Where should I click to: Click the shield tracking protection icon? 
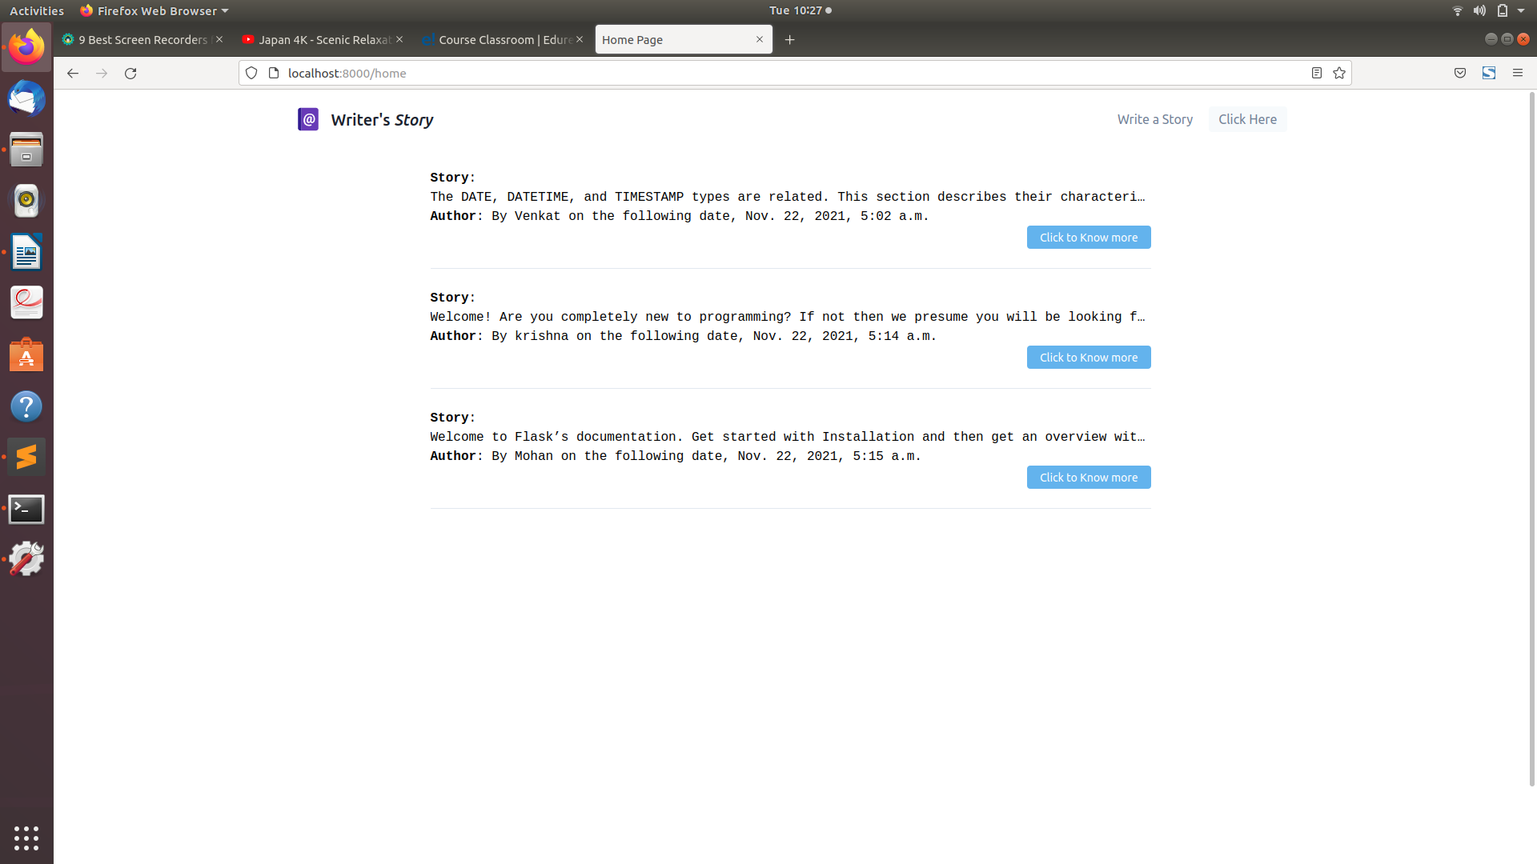point(251,73)
